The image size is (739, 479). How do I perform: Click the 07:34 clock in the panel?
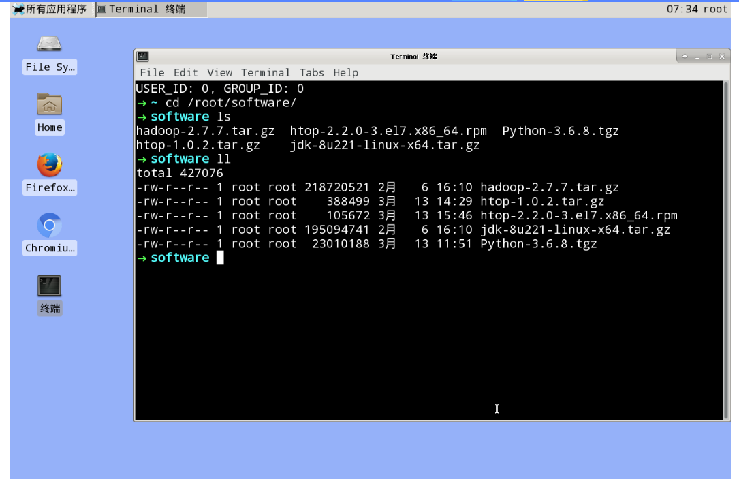click(x=682, y=9)
